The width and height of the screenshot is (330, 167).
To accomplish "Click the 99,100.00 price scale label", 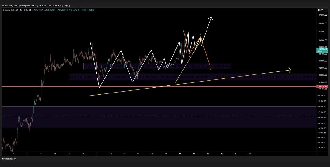I will pyautogui.click(x=322, y=101).
